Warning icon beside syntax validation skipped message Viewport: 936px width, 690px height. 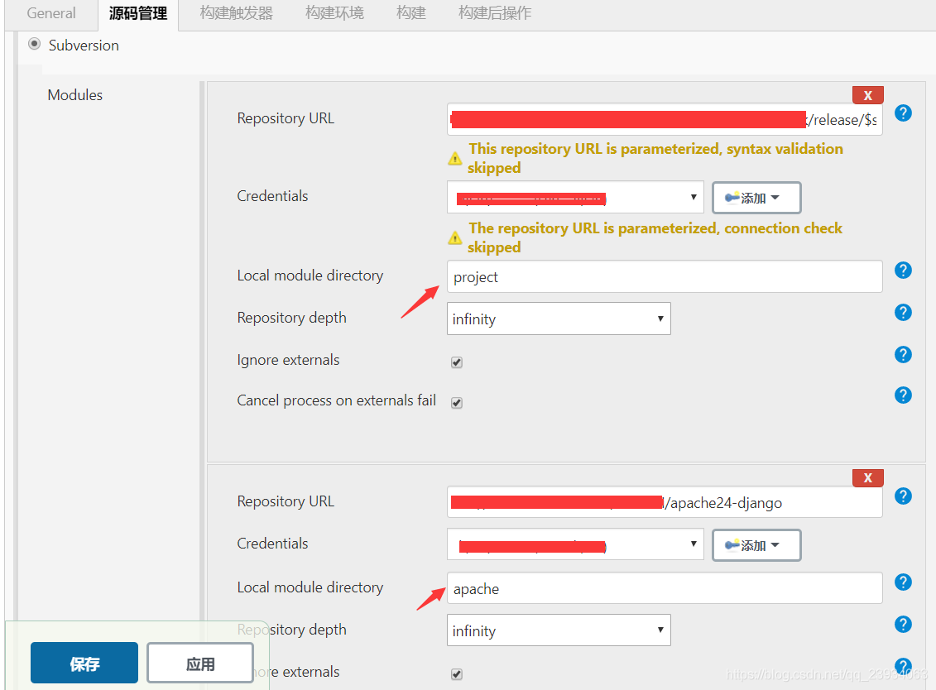(x=455, y=158)
